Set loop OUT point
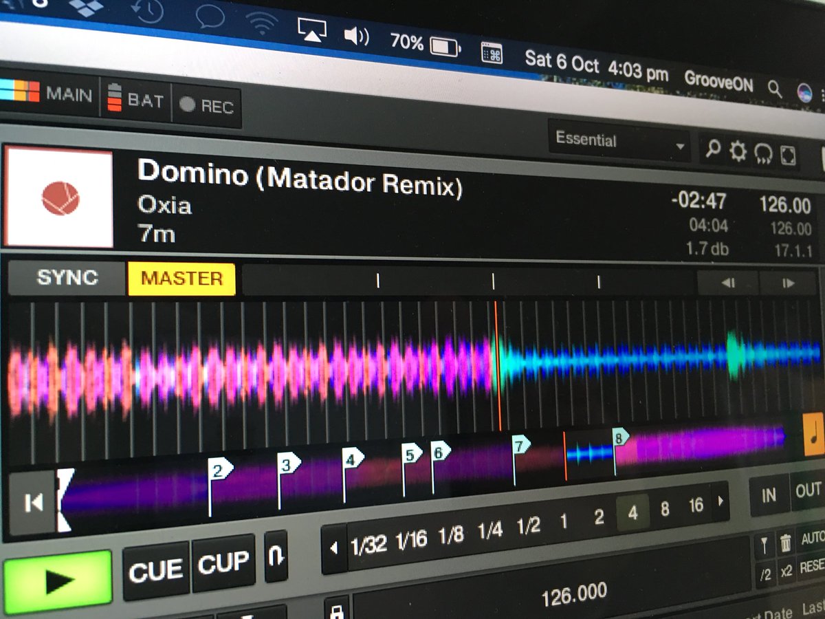 click(809, 490)
